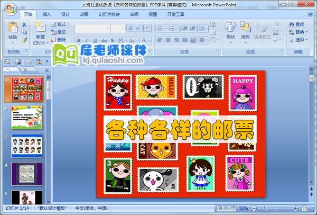Image resolution: width=317 pixels, height=215 pixels.
Task: Select slide 4 thumbnail
Action: point(27,174)
